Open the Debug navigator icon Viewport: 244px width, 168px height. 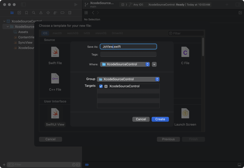coord(55,13)
